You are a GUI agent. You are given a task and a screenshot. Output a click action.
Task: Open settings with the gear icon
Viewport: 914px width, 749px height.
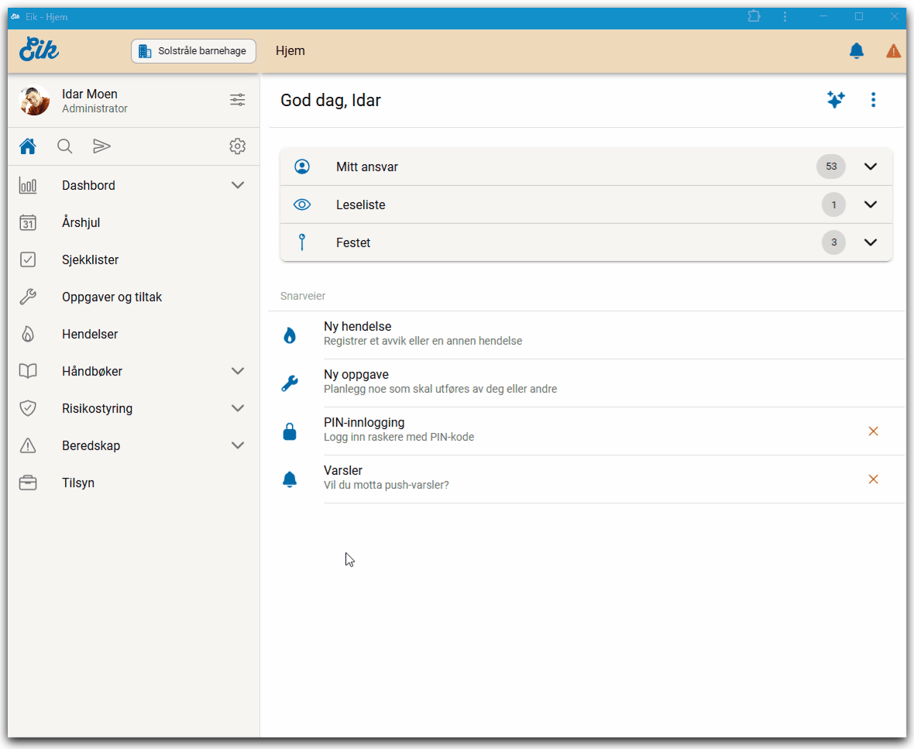tap(237, 146)
